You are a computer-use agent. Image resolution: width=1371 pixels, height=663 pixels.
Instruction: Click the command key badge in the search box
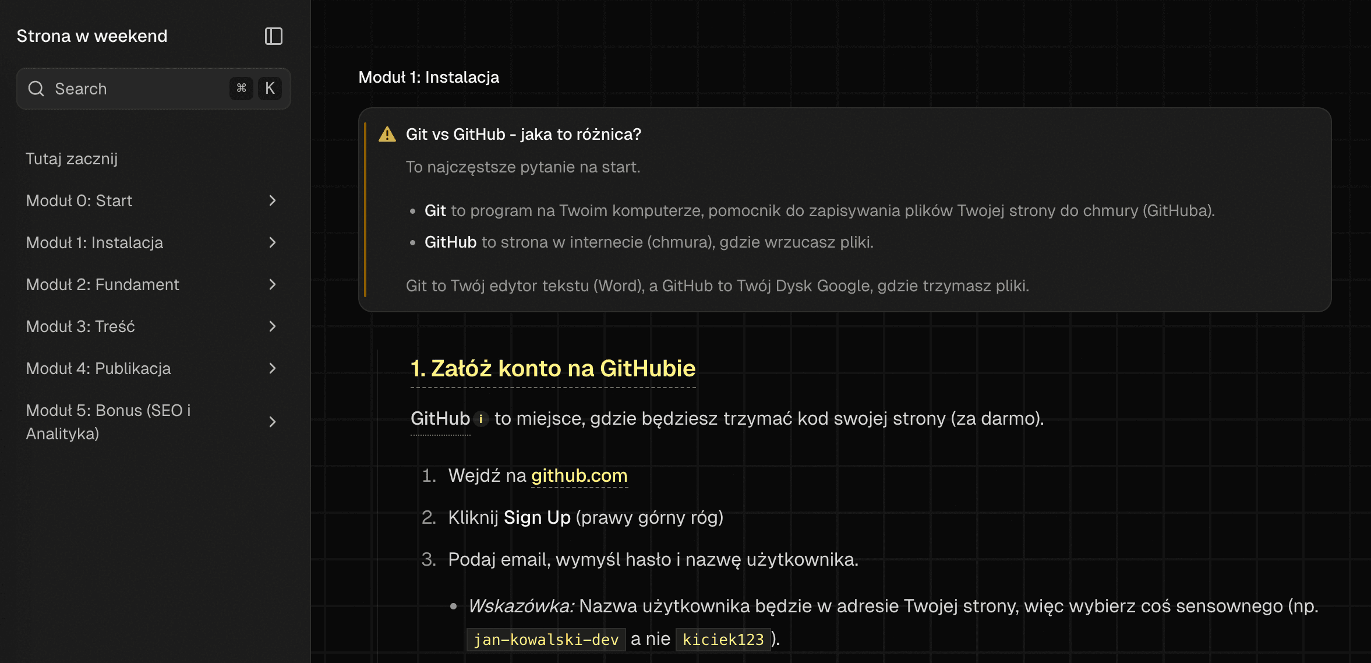(x=242, y=88)
